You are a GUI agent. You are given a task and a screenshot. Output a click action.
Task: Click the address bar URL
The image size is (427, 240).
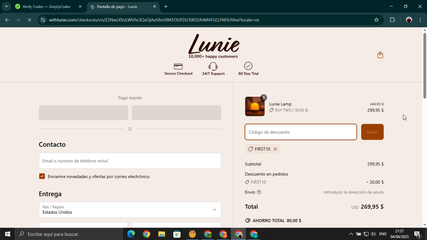(154, 20)
